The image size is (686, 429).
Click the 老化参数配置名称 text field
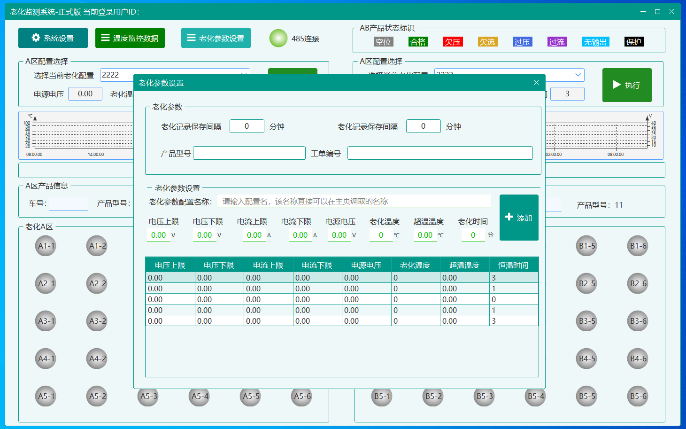[x=354, y=201]
